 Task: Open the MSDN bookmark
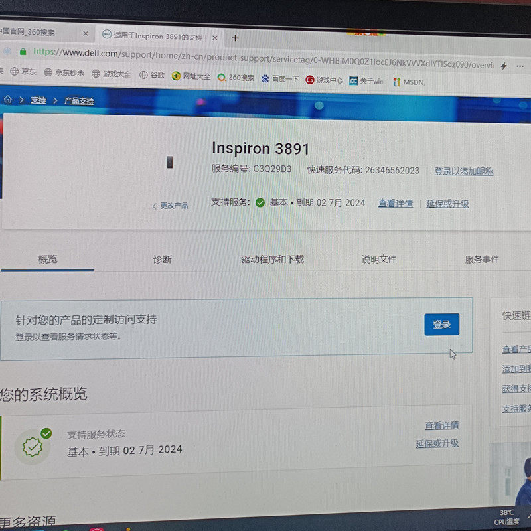409,82
